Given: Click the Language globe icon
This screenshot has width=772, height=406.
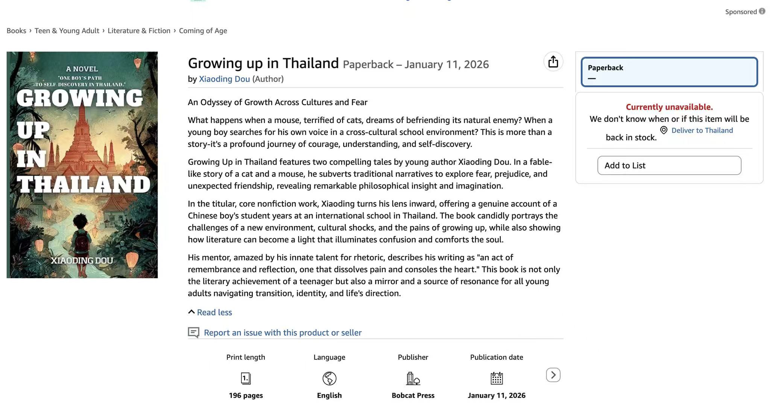Looking at the screenshot, I should [x=329, y=378].
